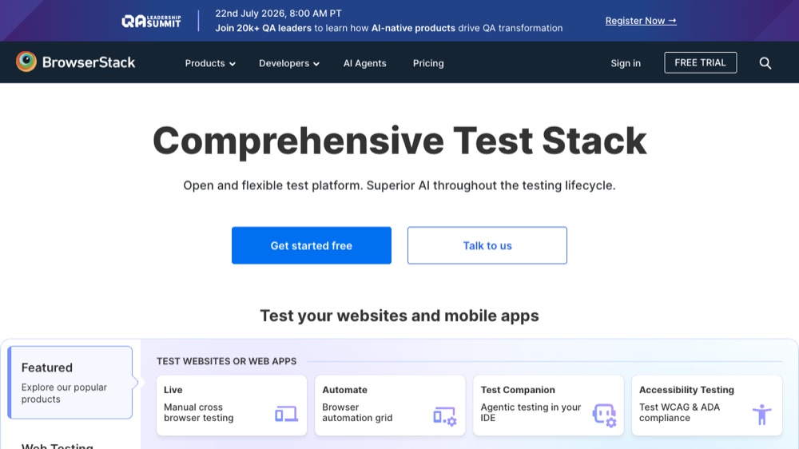Open the search magnifier icon

[765, 63]
